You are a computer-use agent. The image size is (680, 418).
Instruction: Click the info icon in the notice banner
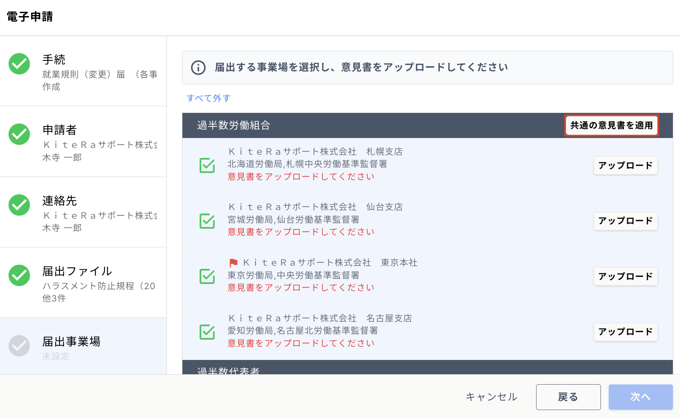198,68
